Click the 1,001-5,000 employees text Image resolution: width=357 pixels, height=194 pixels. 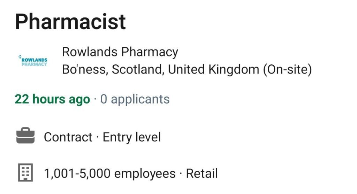tap(110, 174)
